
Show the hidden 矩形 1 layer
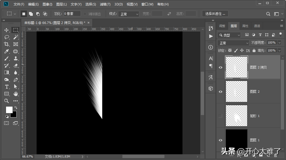220,116
